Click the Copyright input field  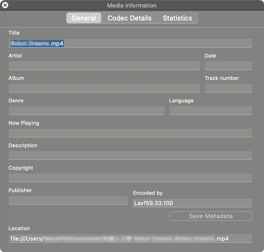pyautogui.click(x=130, y=178)
